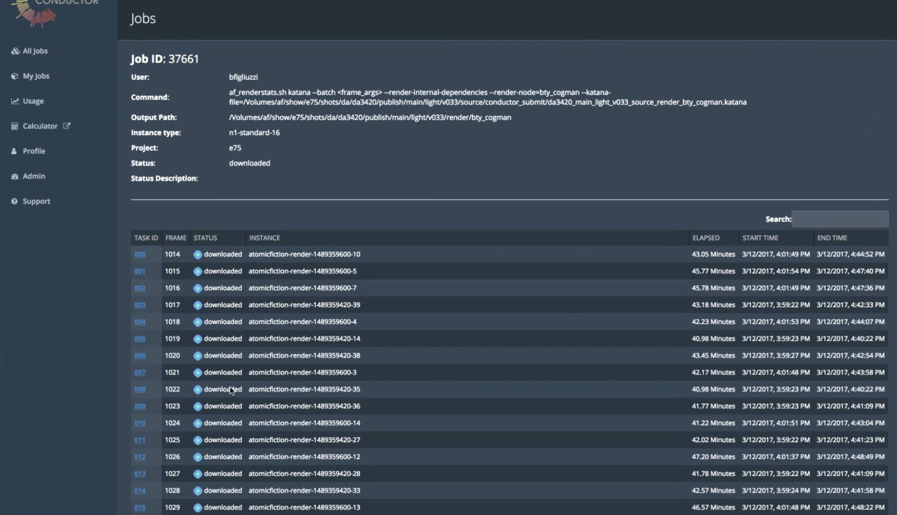897x515 pixels.
Task: Click status icon for frame 1018
Action: (x=198, y=322)
